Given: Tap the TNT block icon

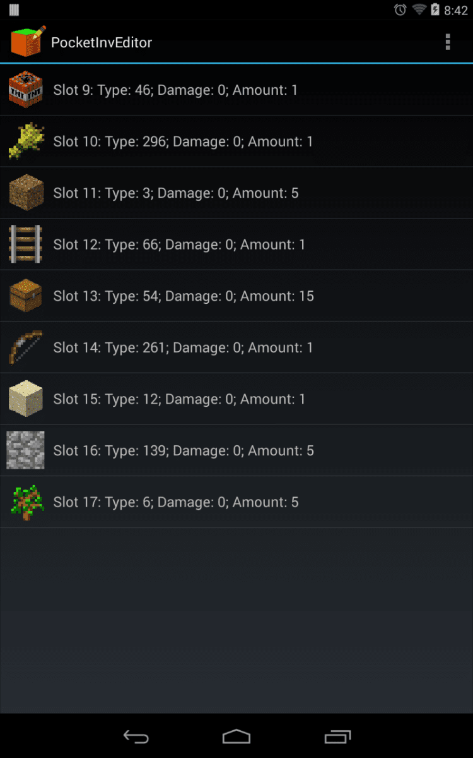Looking at the screenshot, I should pos(26,90).
